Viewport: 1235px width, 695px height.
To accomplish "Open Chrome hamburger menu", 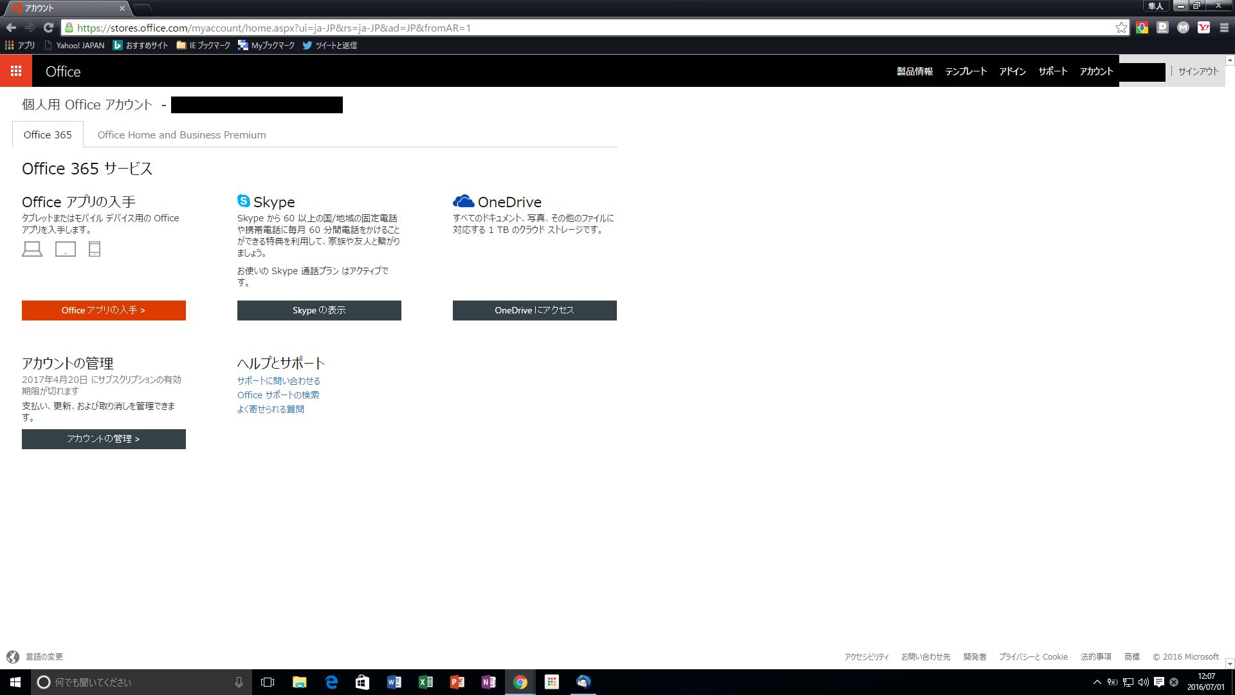I will pyautogui.click(x=1224, y=28).
